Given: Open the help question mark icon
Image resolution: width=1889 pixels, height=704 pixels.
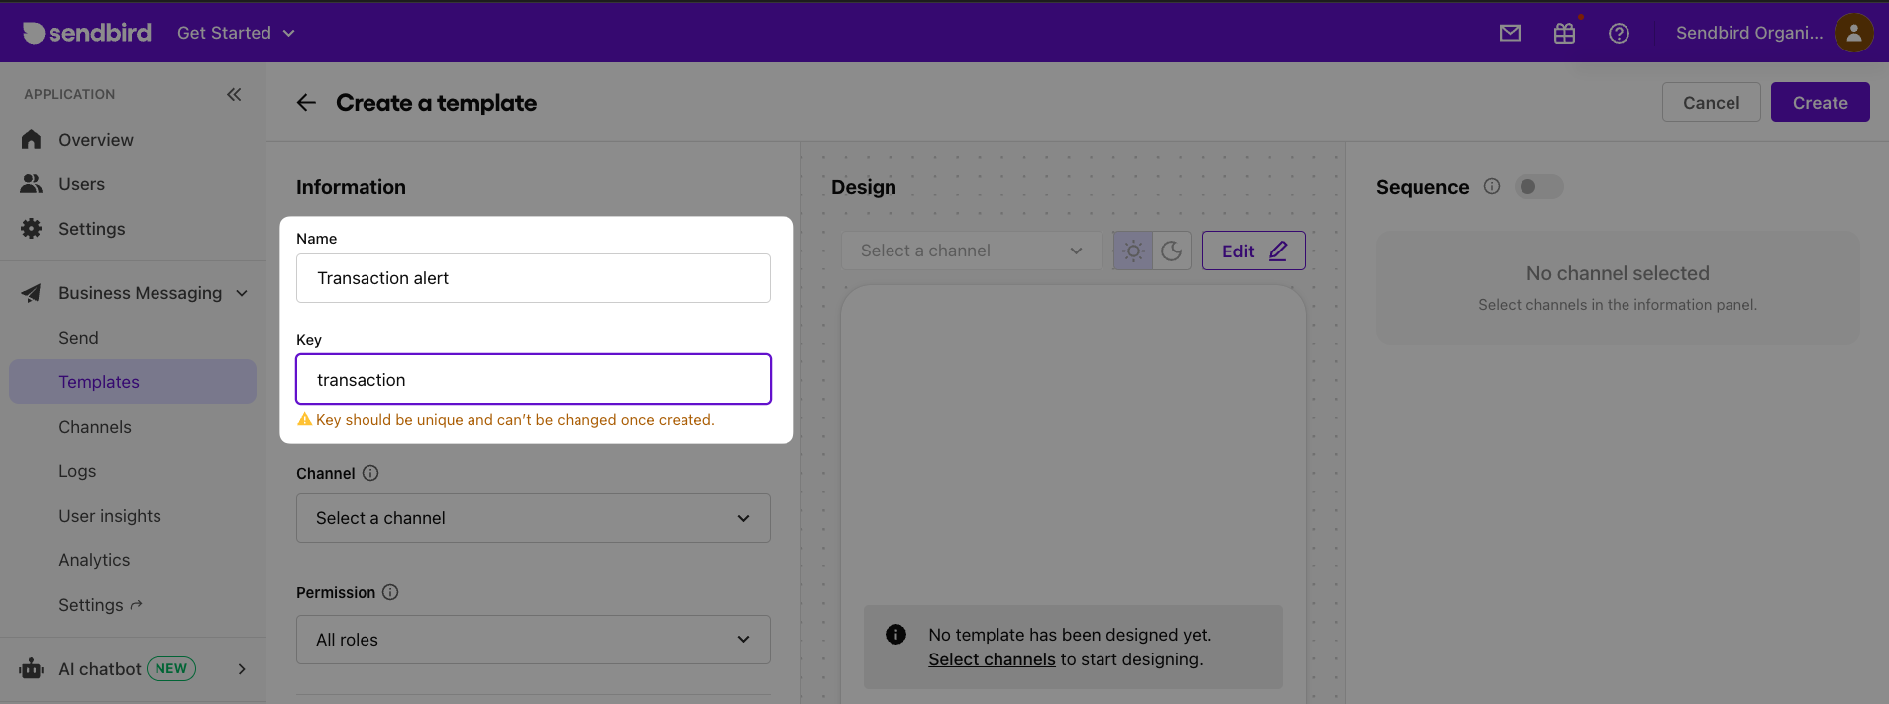Looking at the screenshot, I should coord(1619,33).
